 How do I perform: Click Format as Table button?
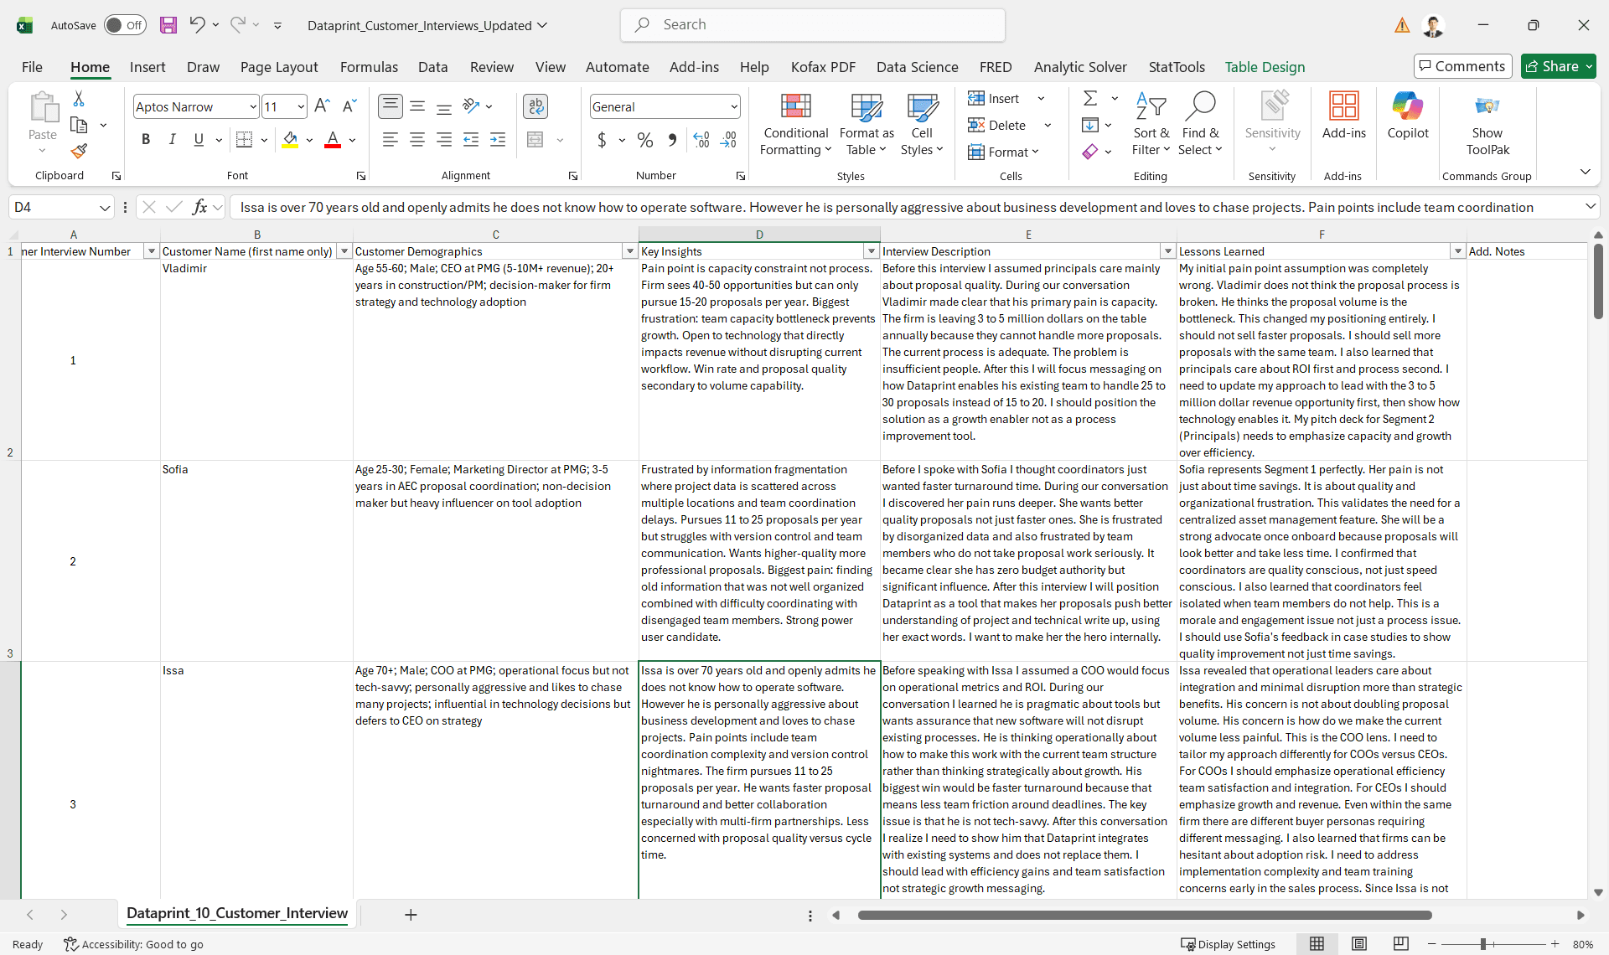(867, 125)
